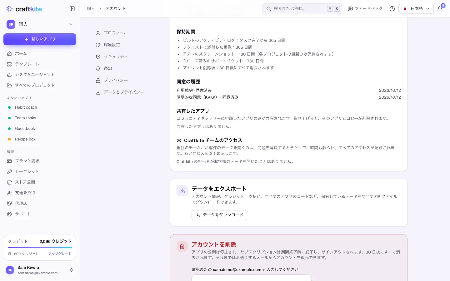
Task: Open the help question mark icon
Action: (x=392, y=9)
